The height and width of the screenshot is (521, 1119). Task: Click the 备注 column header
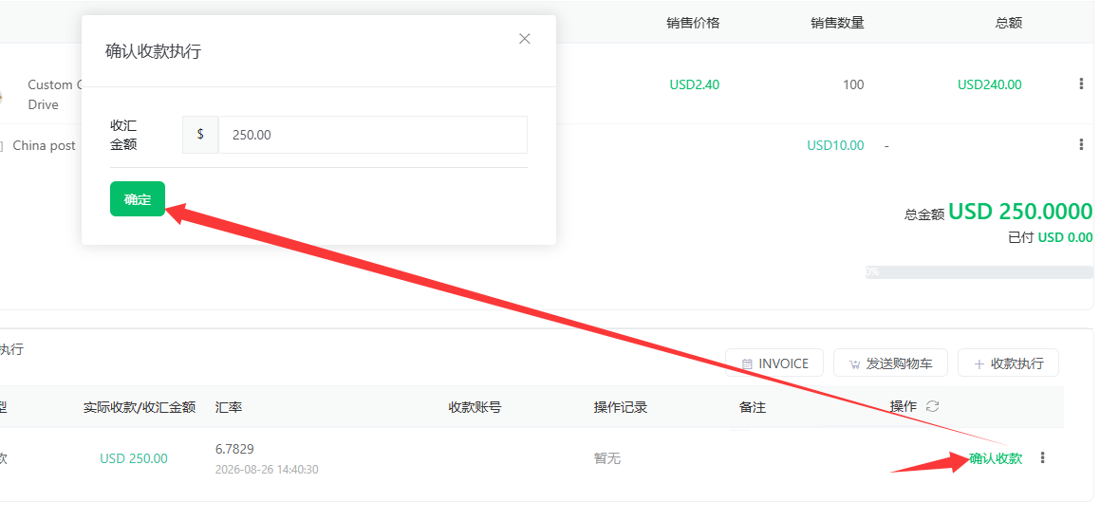pos(753,407)
